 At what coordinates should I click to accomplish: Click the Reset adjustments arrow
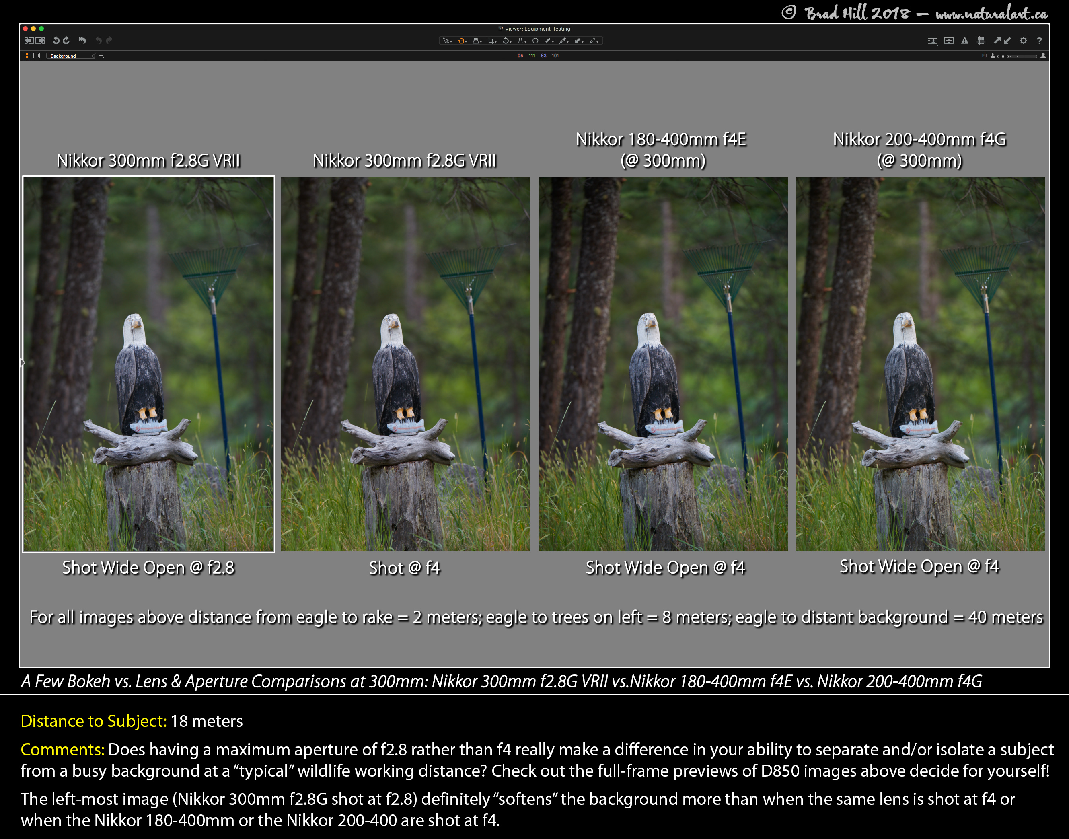point(82,40)
